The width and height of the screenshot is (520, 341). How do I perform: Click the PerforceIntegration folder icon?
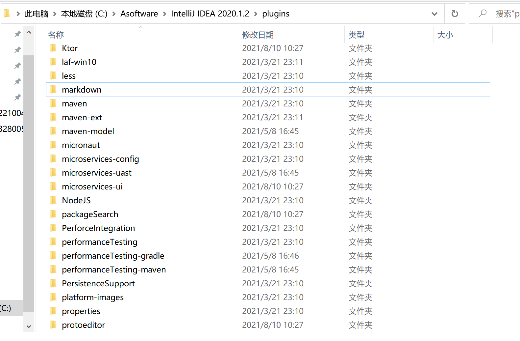tap(53, 228)
